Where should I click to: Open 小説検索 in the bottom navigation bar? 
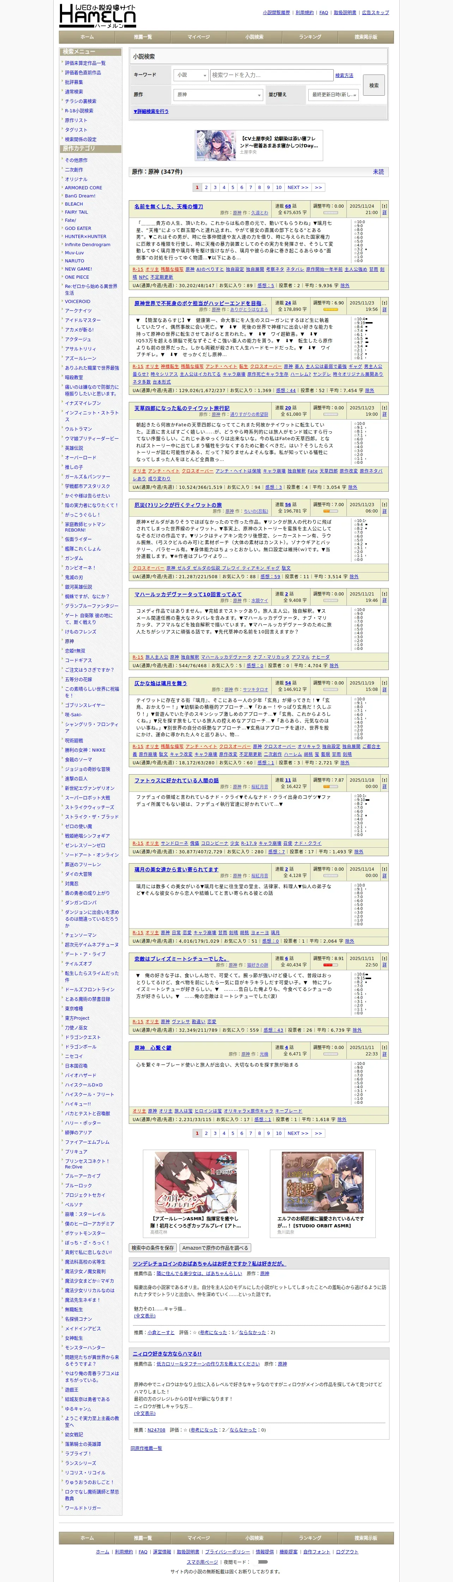(254, 1538)
